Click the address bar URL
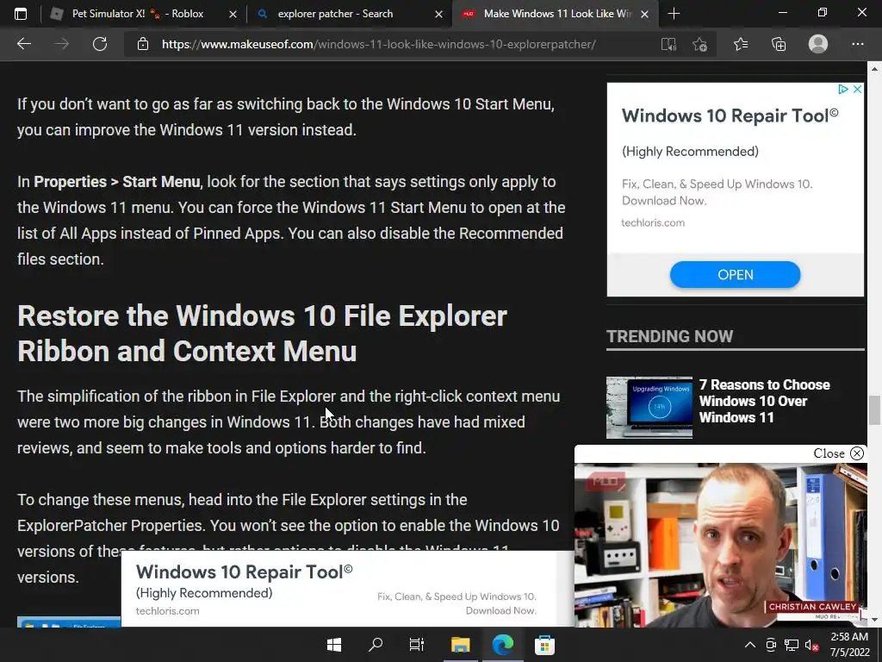The height and width of the screenshot is (662, 882). point(379,44)
